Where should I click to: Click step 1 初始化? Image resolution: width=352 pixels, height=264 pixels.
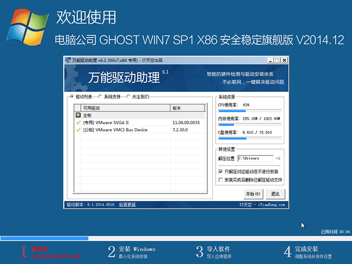tap(51, 252)
